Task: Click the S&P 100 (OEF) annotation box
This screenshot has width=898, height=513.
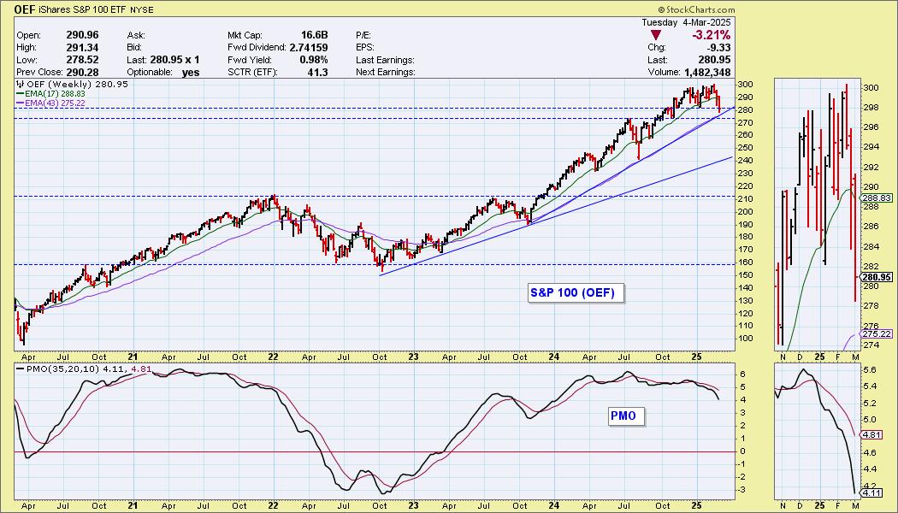Action: coord(575,293)
